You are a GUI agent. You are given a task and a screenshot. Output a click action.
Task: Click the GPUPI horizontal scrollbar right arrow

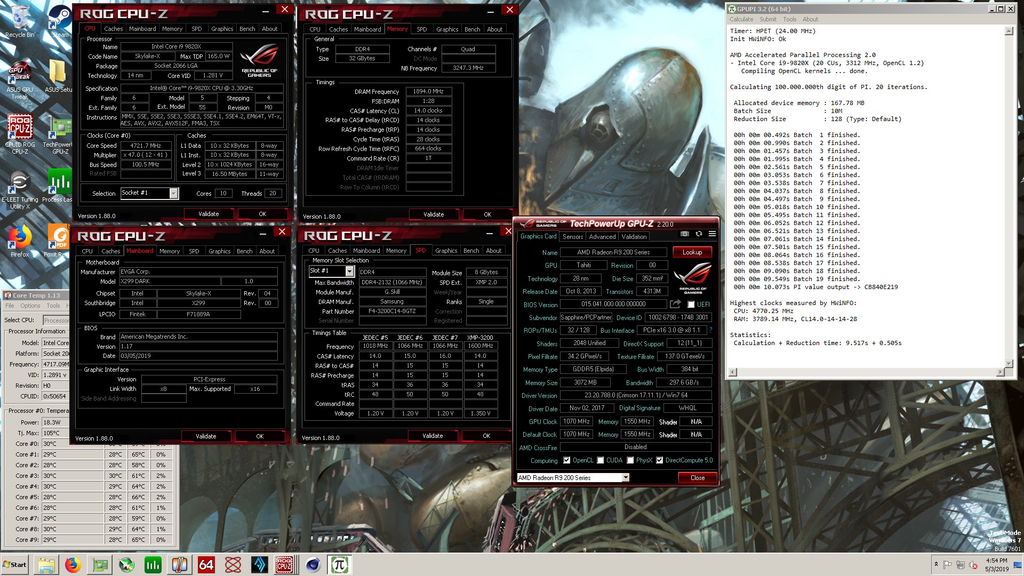(x=1001, y=372)
